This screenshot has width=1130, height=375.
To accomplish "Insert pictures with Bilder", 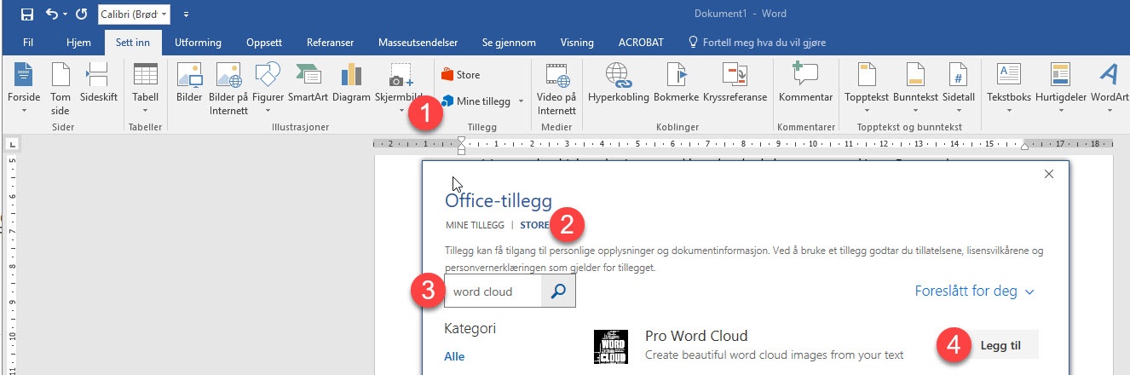I will click(x=189, y=83).
